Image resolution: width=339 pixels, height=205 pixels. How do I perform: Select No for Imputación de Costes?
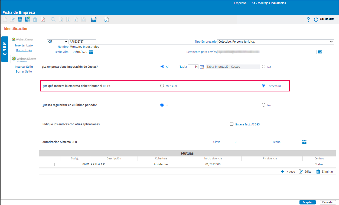(x=264, y=67)
